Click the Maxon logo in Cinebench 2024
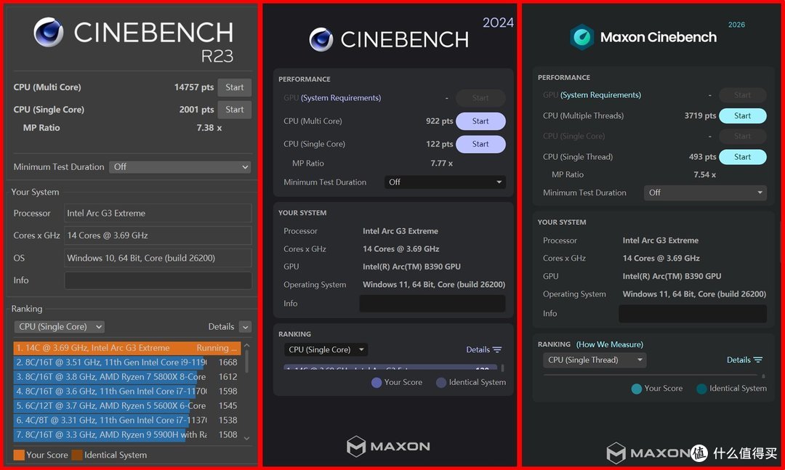The image size is (785, 470). (x=388, y=446)
